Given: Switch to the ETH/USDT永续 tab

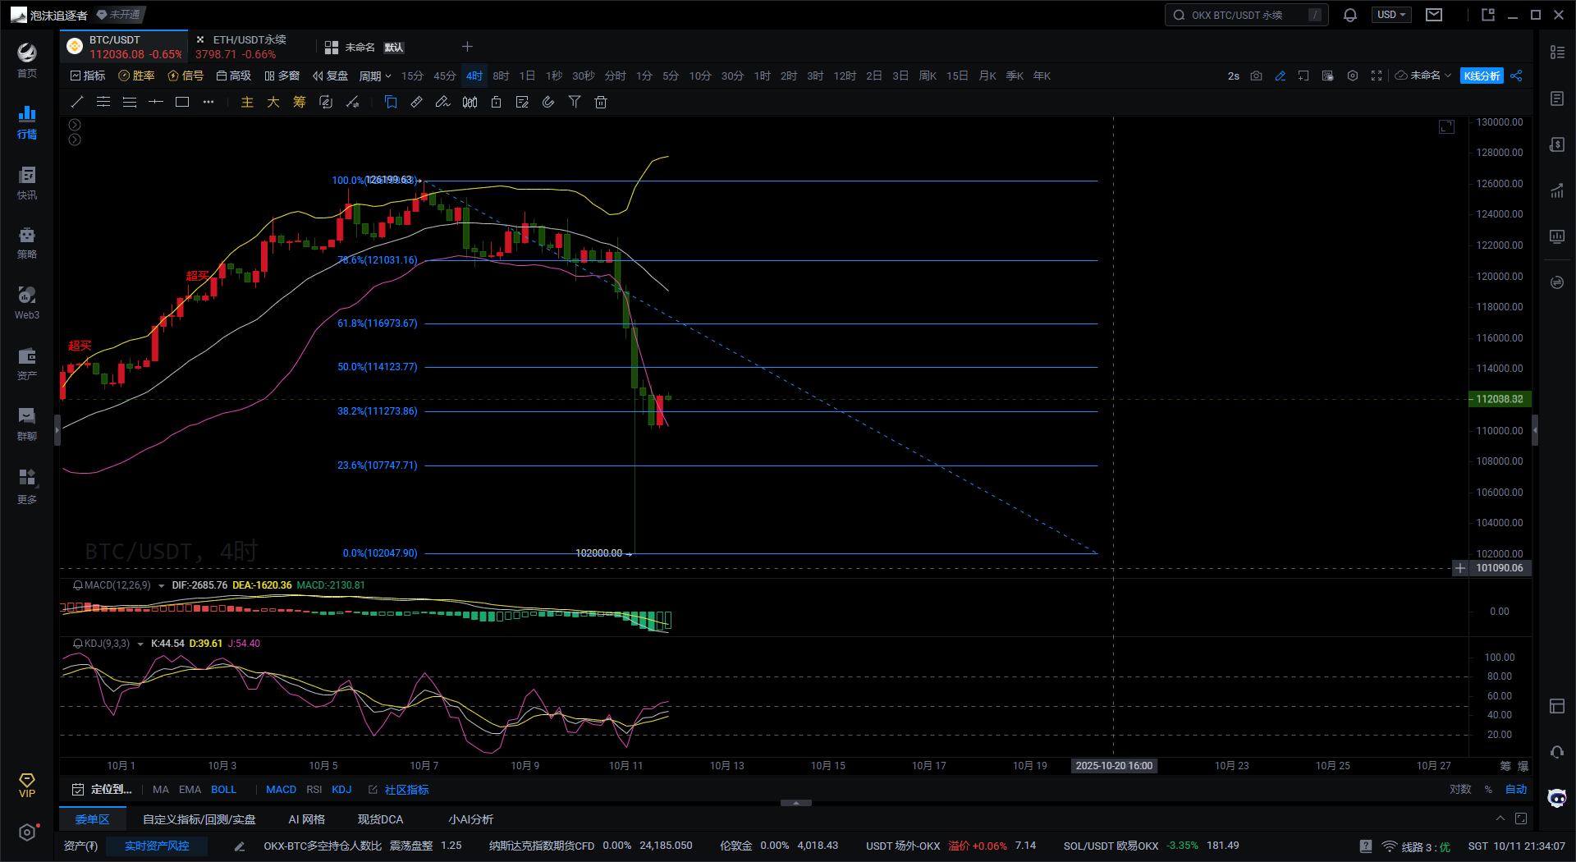Looking at the screenshot, I should point(246,47).
